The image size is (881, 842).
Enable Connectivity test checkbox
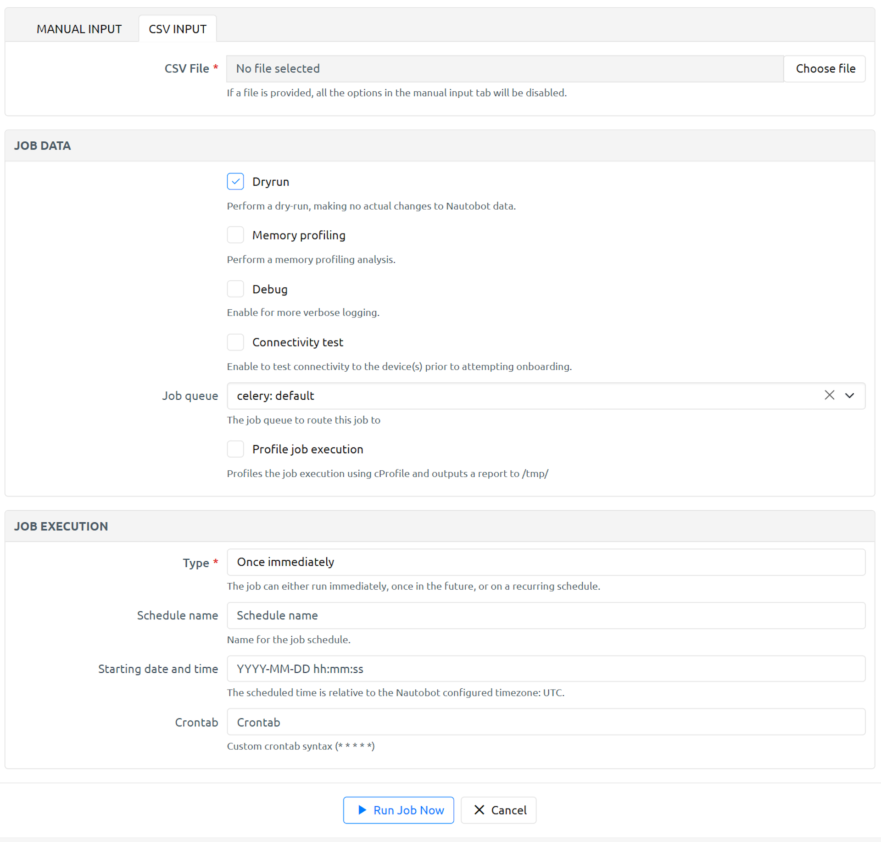[235, 342]
